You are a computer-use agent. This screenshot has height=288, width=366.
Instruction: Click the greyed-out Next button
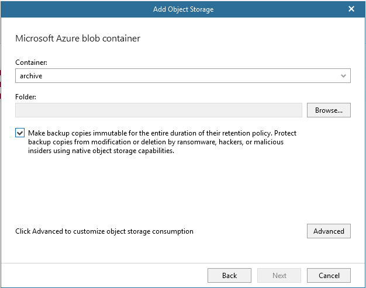(x=279, y=275)
